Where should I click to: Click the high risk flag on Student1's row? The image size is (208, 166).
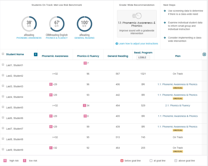[85, 63]
